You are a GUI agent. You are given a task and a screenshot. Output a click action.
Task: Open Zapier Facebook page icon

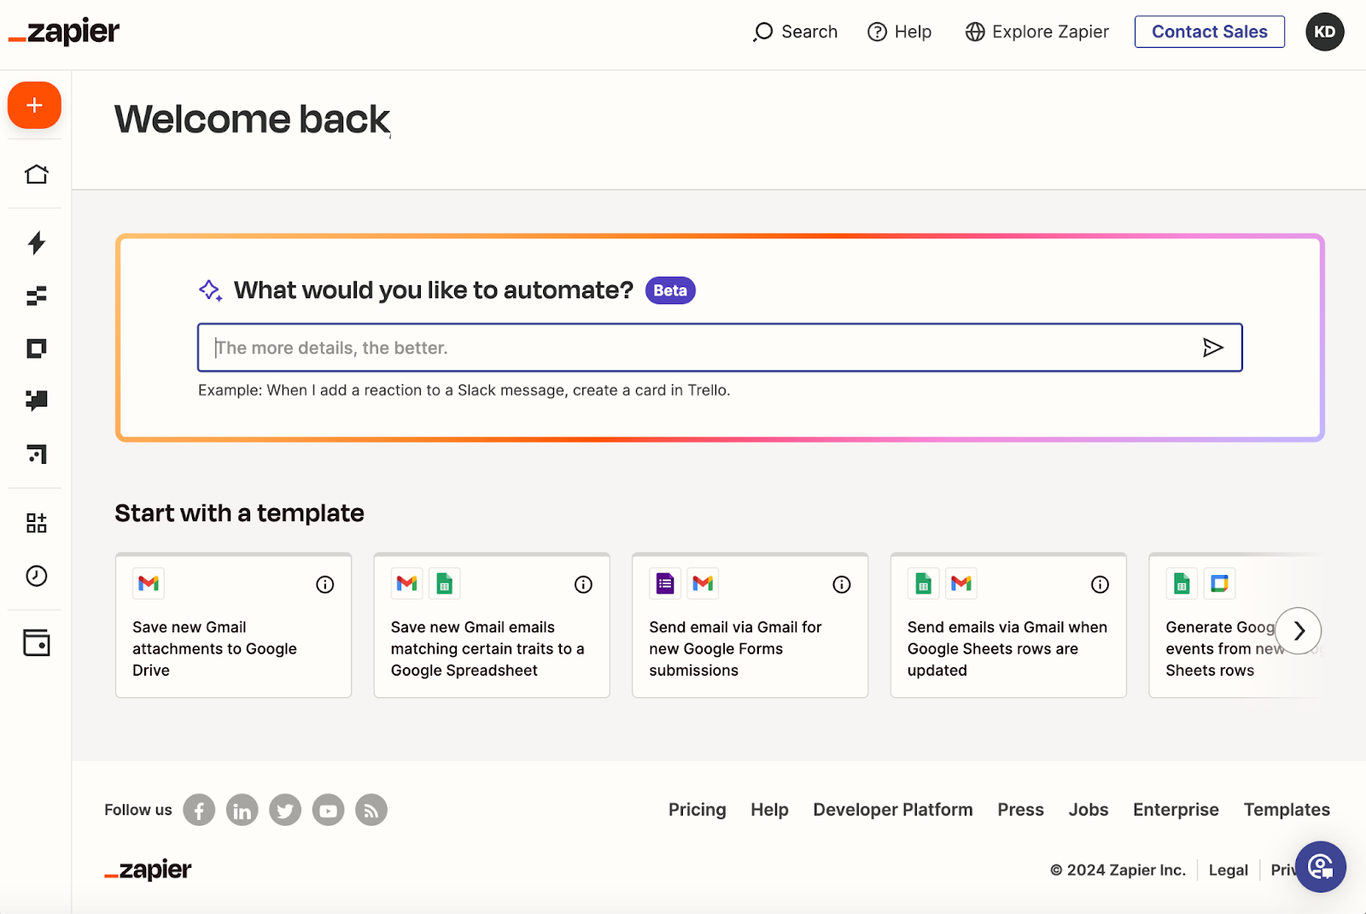coord(199,810)
